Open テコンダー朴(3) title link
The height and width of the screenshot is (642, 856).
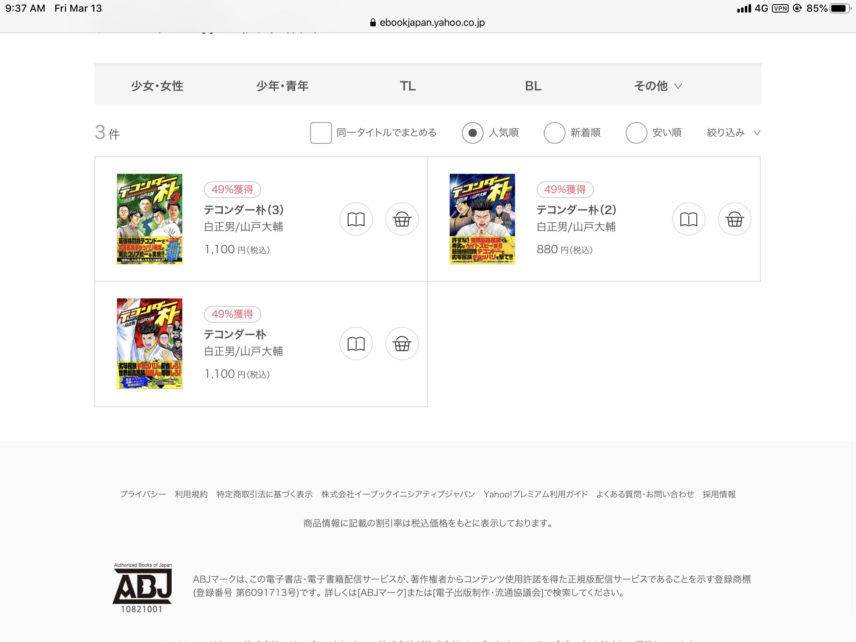coord(244,210)
